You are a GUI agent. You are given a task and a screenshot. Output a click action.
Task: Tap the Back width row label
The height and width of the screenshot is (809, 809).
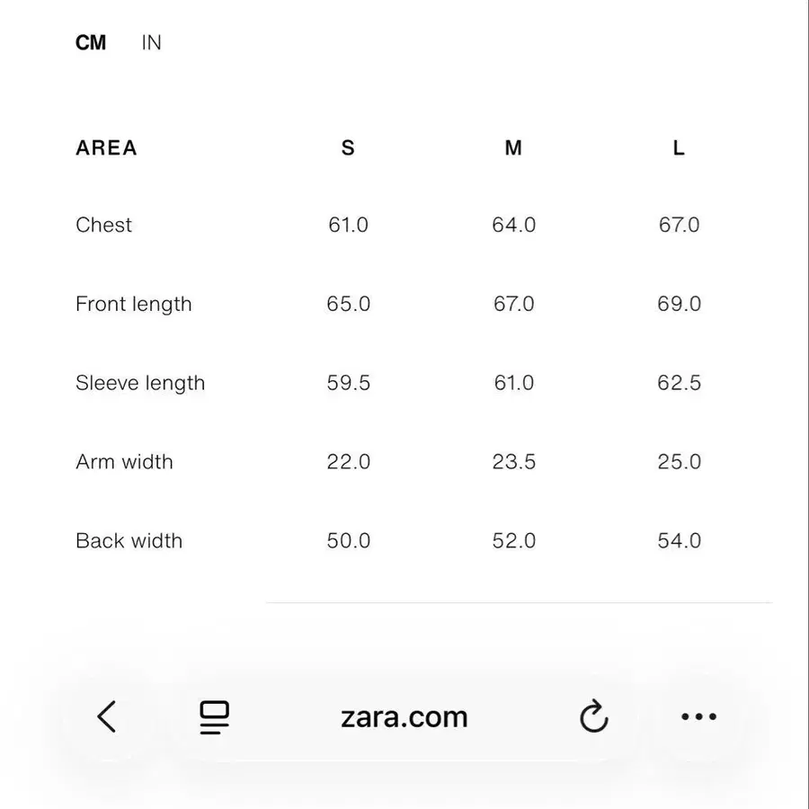(x=129, y=541)
